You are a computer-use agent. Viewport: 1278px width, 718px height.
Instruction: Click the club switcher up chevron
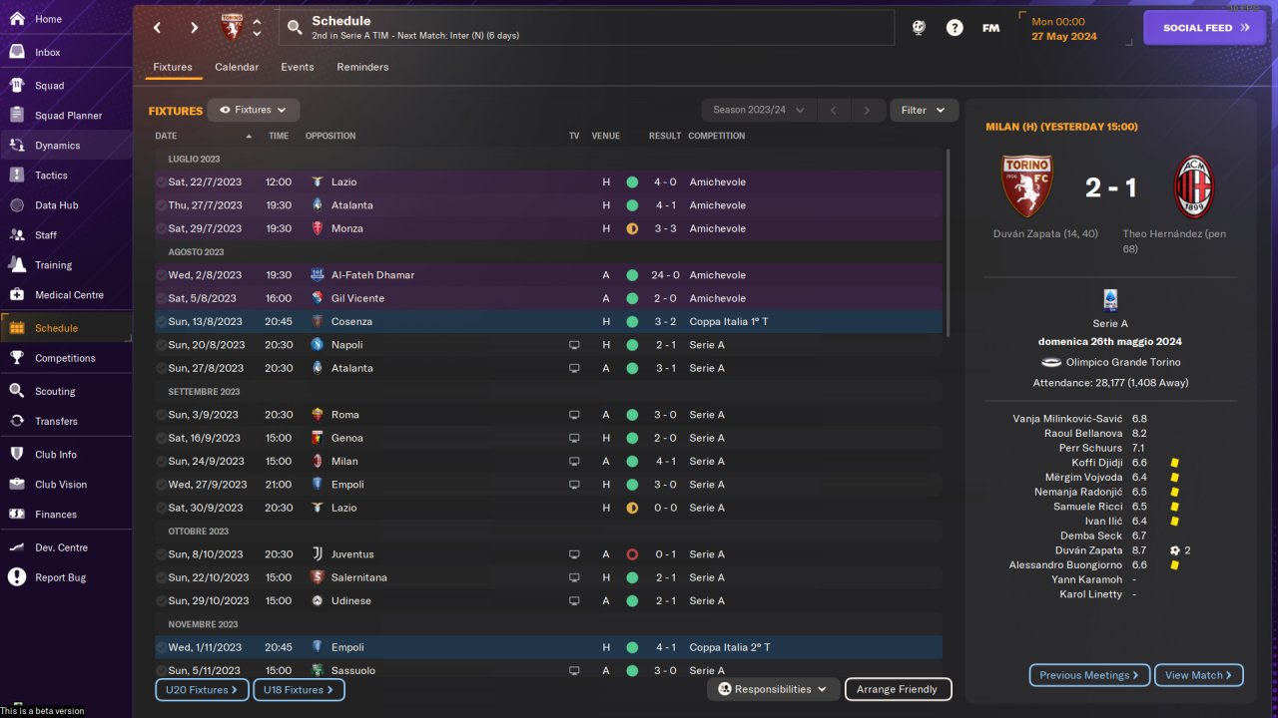point(257,21)
